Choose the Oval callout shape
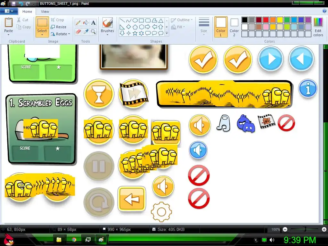Viewport: 328px width, 246px height. click(154, 33)
